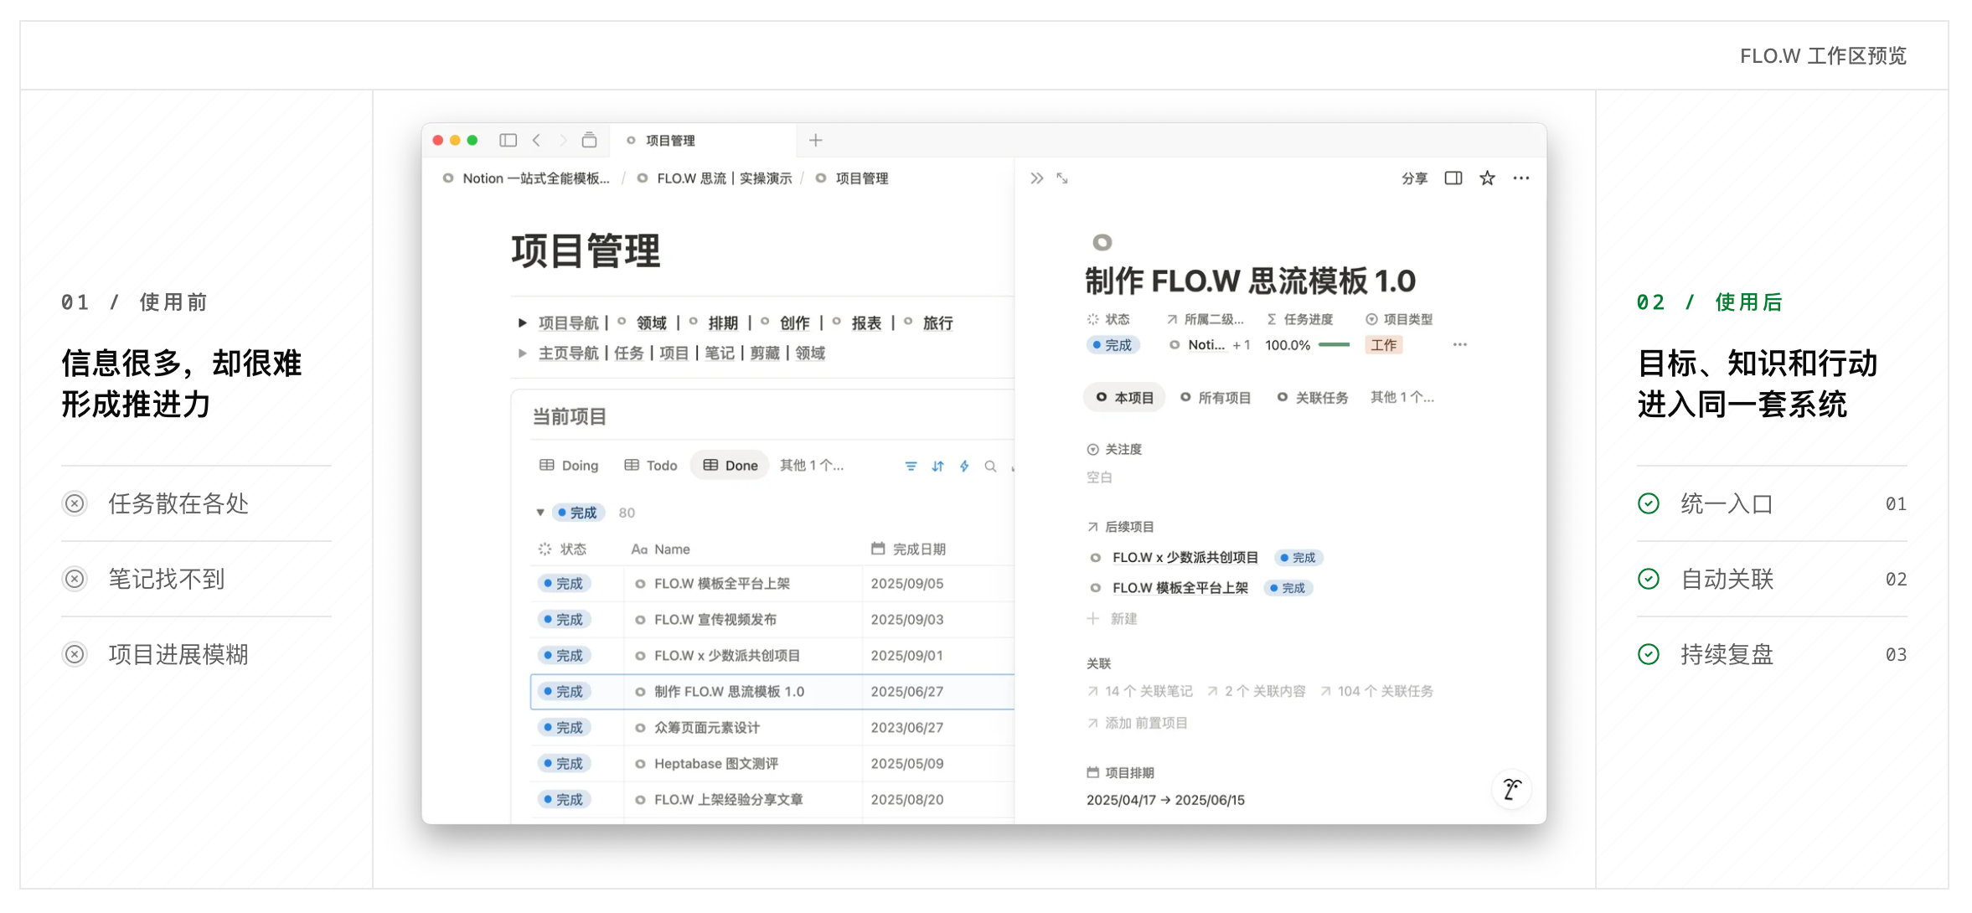Image resolution: width=1972 pixels, height=913 pixels.
Task: Click the 工作 project type tag
Action: click(1384, 345)
